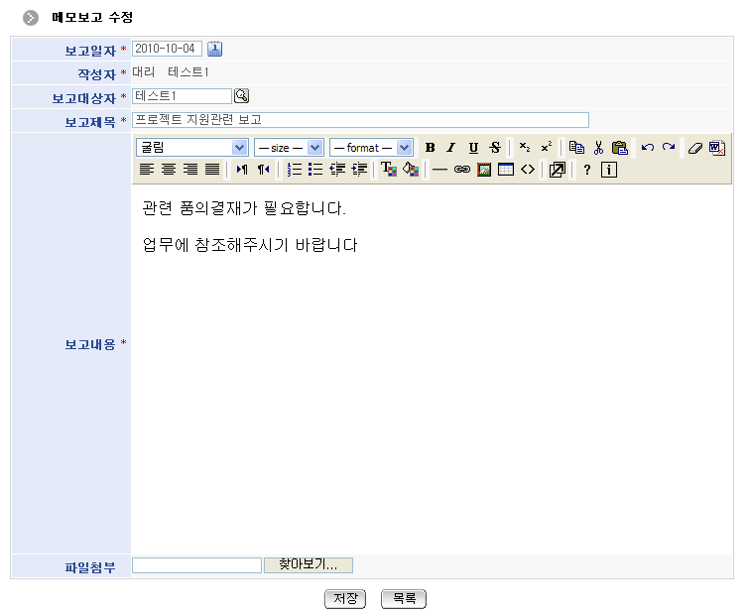Center align the paragraph text
Viewport: 749px width, 614px height.
click(x=169, y=170)
